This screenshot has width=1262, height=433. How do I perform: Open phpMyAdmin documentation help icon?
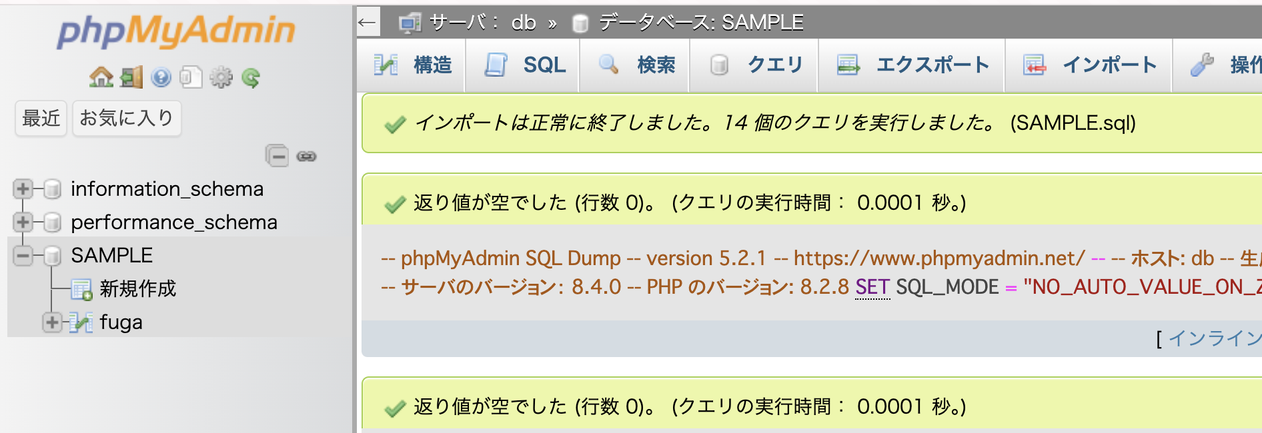click(161, 78)
